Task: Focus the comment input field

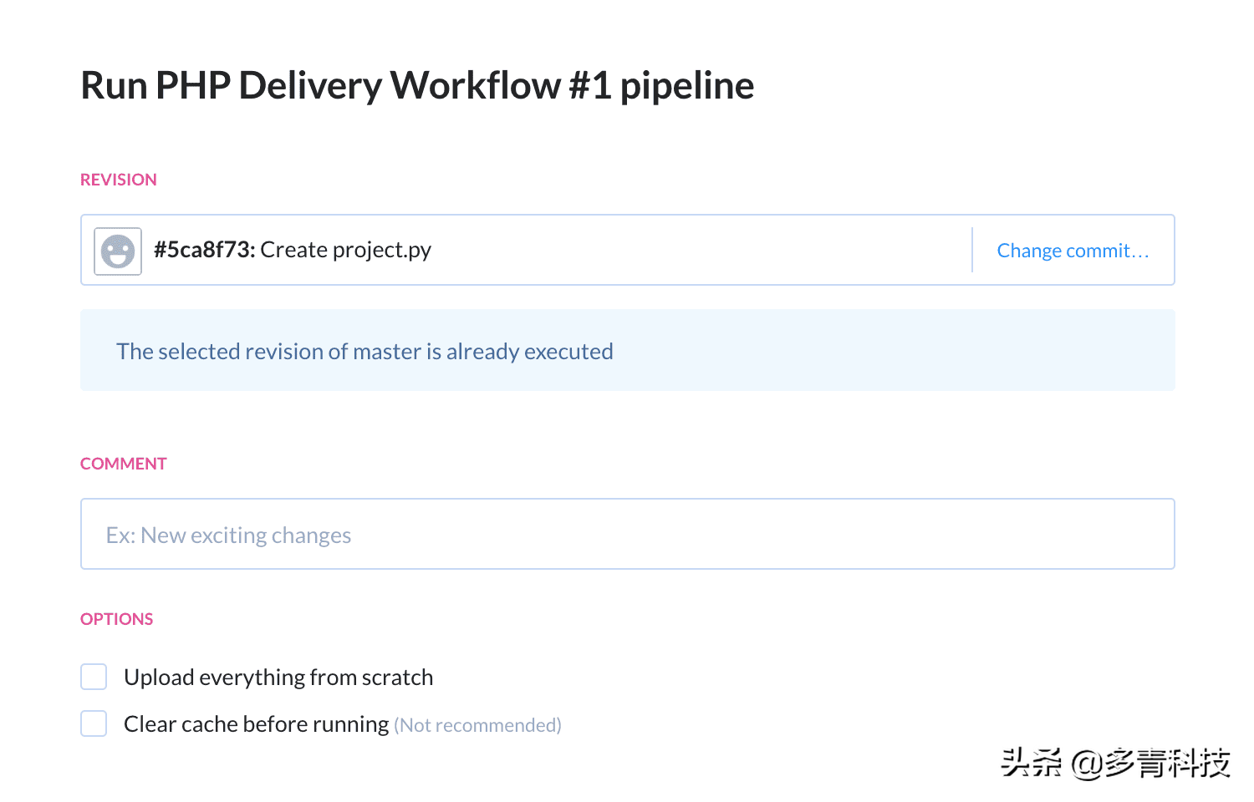Action: (x=627, y=535)
